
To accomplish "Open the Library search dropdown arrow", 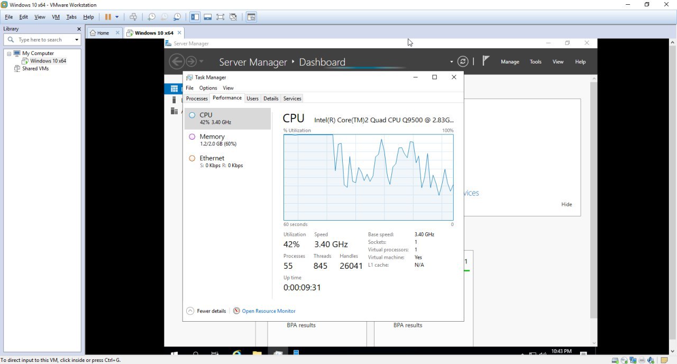I will pos(77,40).
